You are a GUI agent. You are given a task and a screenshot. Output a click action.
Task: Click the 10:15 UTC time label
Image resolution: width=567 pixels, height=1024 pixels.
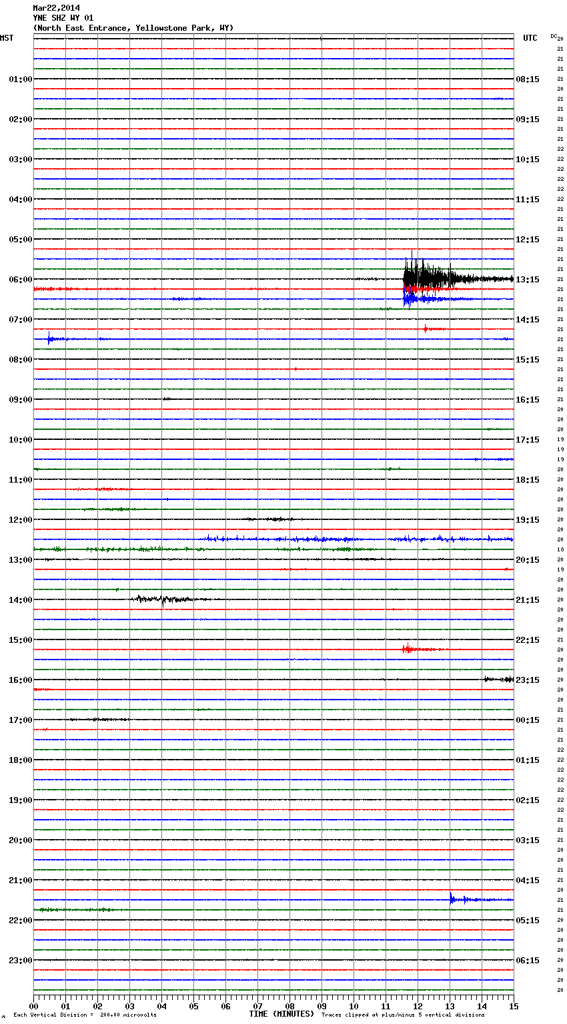528,160
